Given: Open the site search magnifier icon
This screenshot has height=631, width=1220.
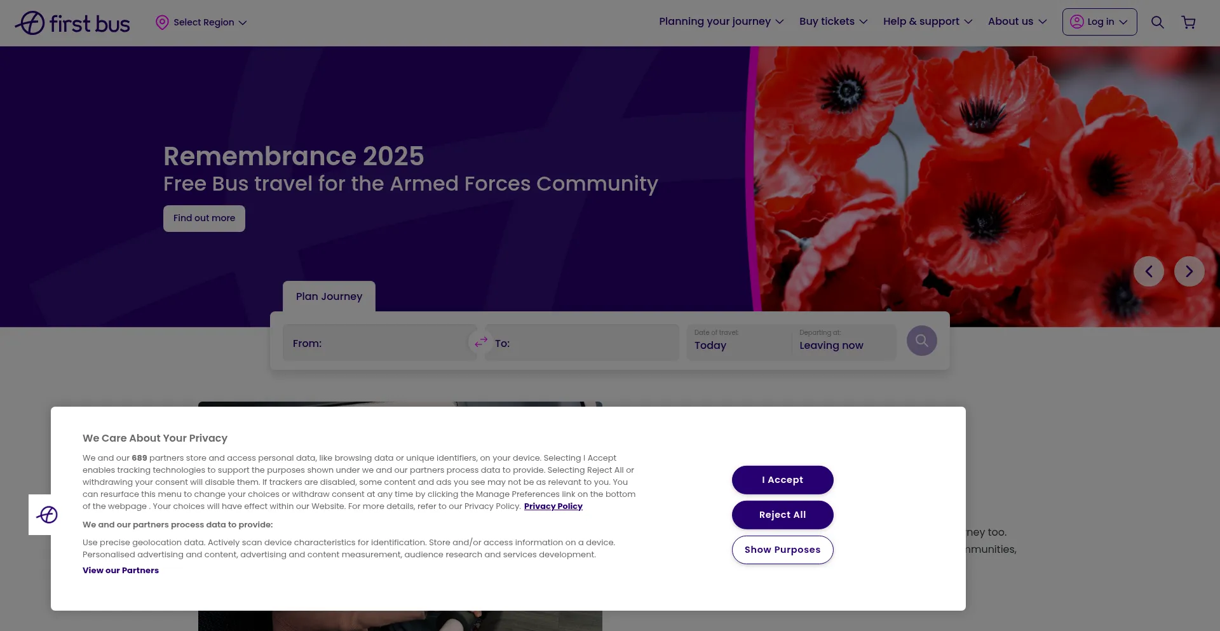Looking at the screenshot, I should tap(1157, 22).
